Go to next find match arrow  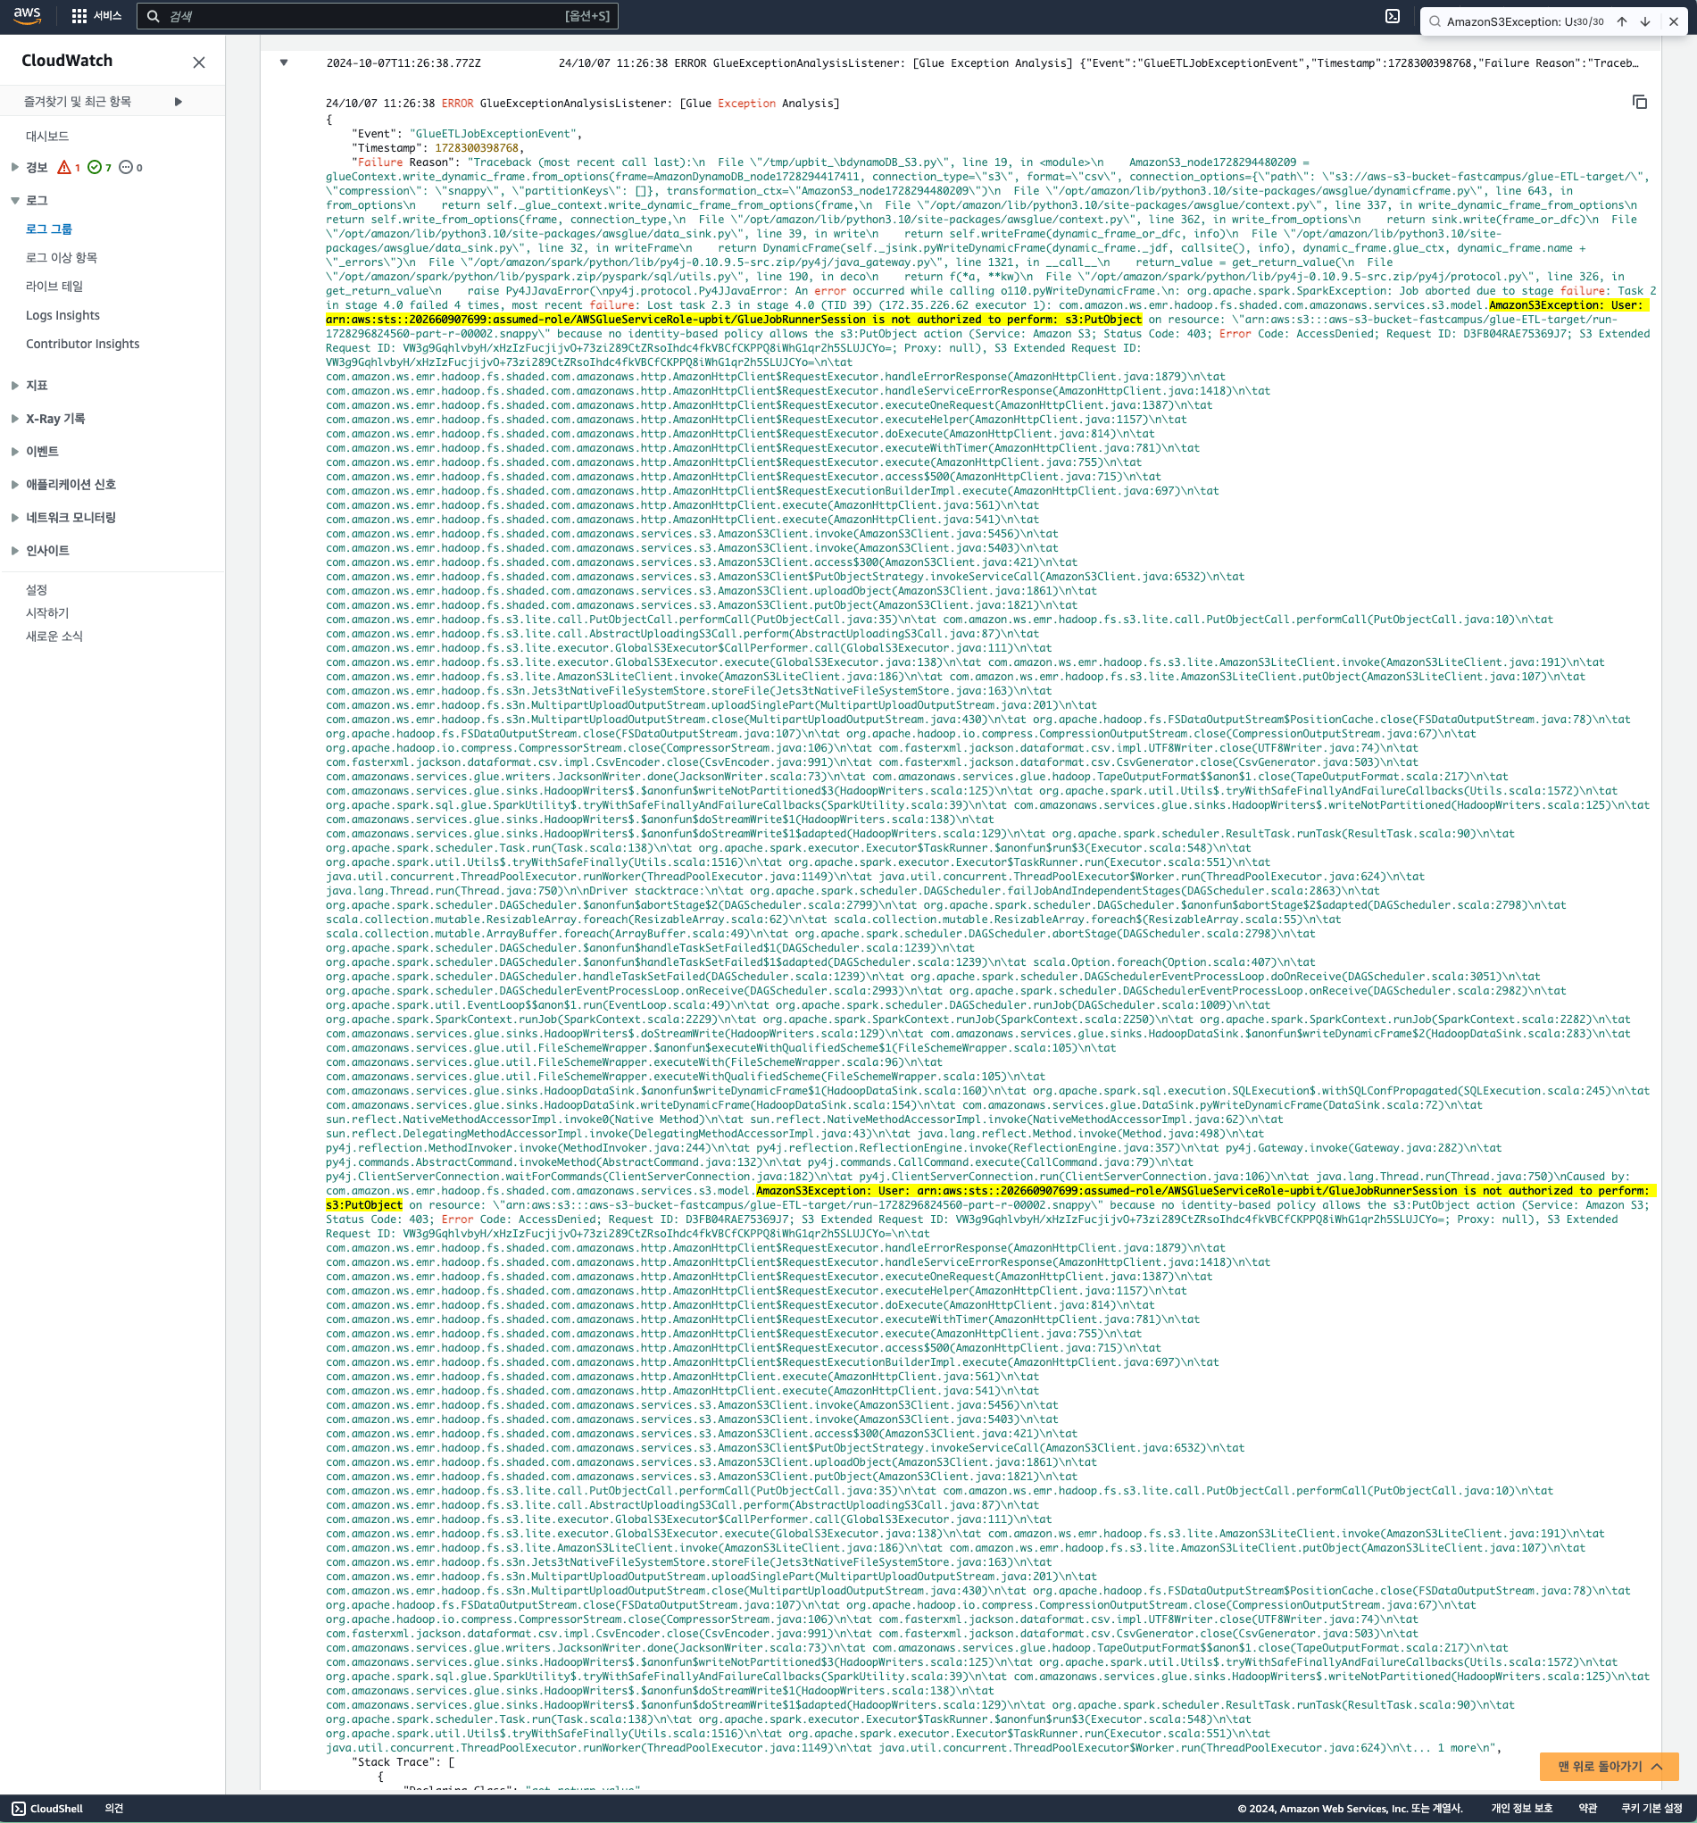tap(1644, 21)
